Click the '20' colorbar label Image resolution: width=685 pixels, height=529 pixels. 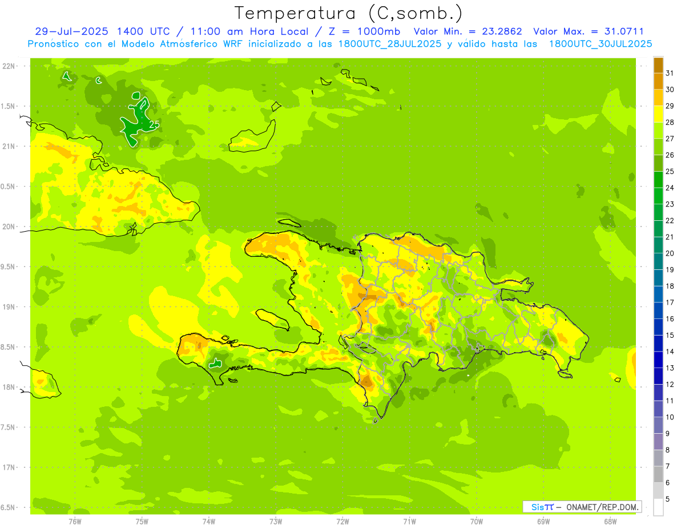(670, 253)
